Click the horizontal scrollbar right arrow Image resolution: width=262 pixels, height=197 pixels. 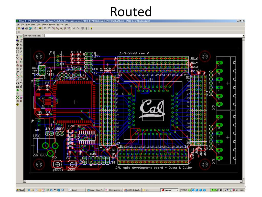(241, 181)
